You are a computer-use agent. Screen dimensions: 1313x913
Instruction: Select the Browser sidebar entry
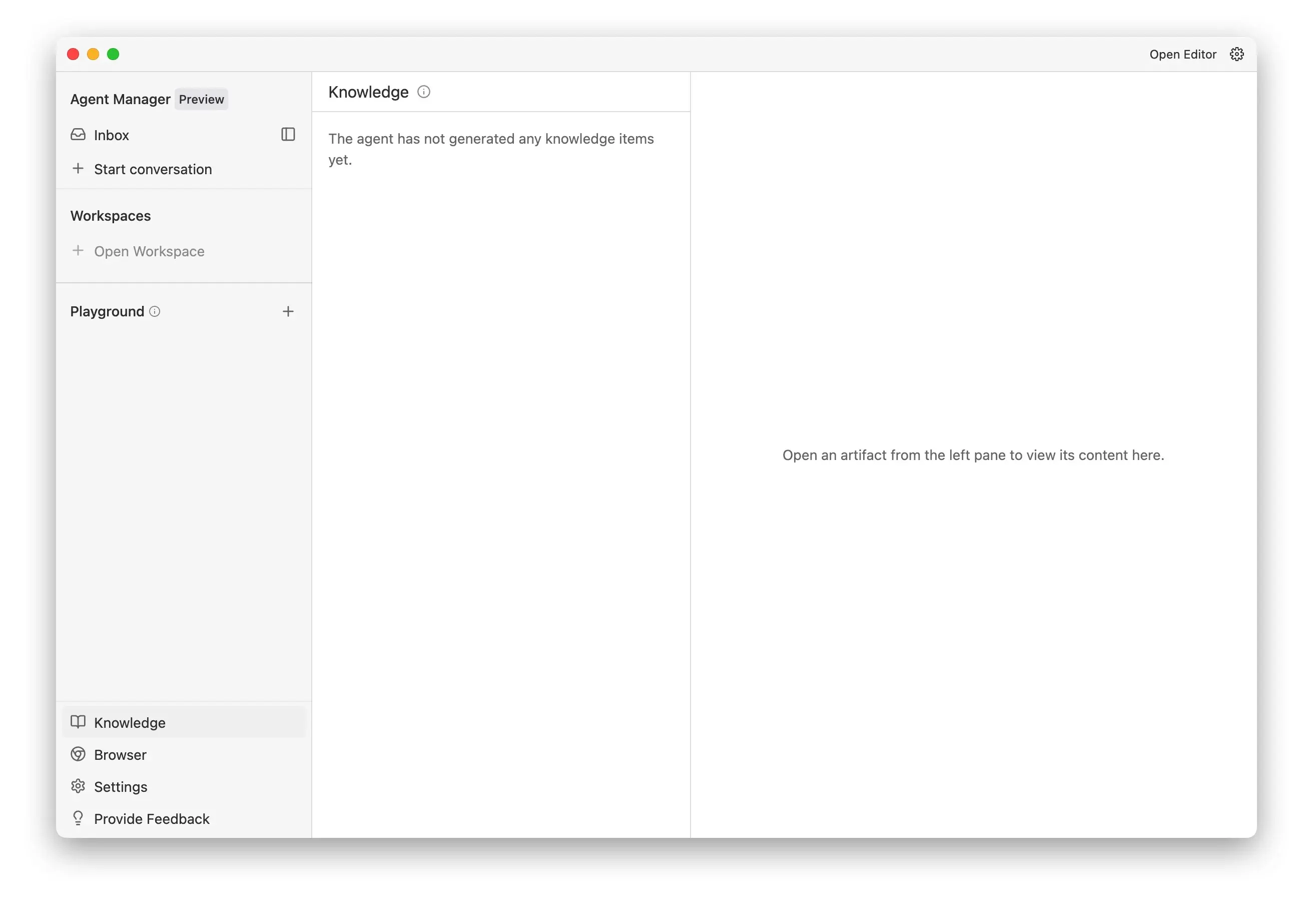tap(120, 755)
